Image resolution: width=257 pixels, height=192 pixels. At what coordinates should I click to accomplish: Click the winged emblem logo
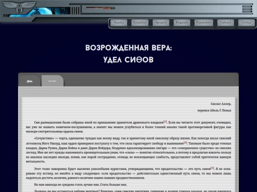[x=19, y=7]
